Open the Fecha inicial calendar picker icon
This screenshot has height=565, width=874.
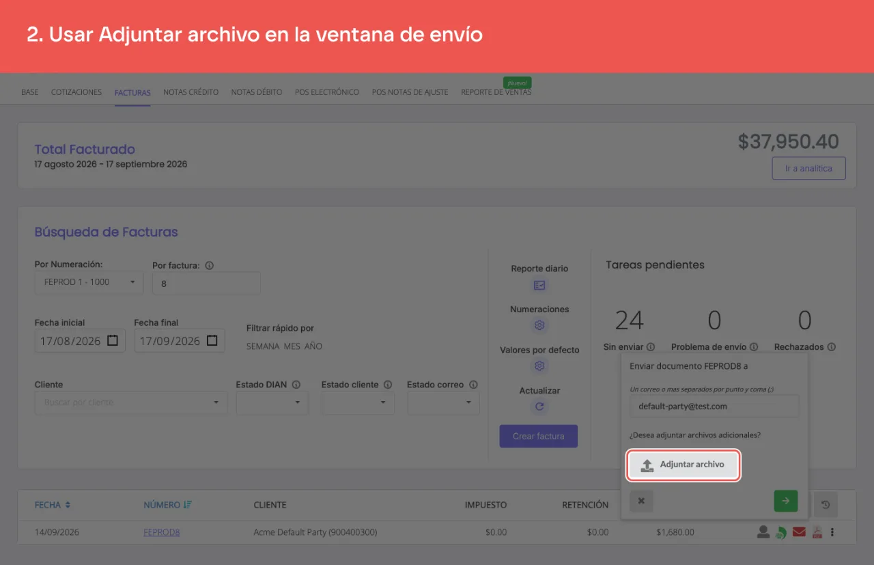point(113,340)
